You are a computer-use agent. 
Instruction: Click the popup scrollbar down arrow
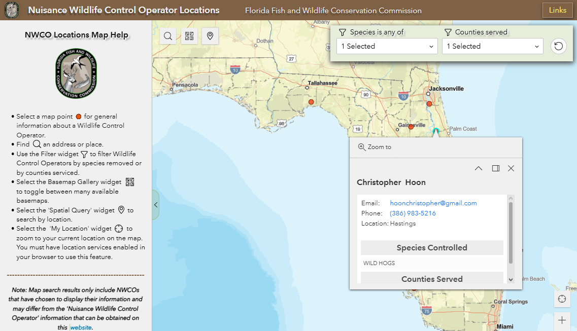(x=511, y=279)
